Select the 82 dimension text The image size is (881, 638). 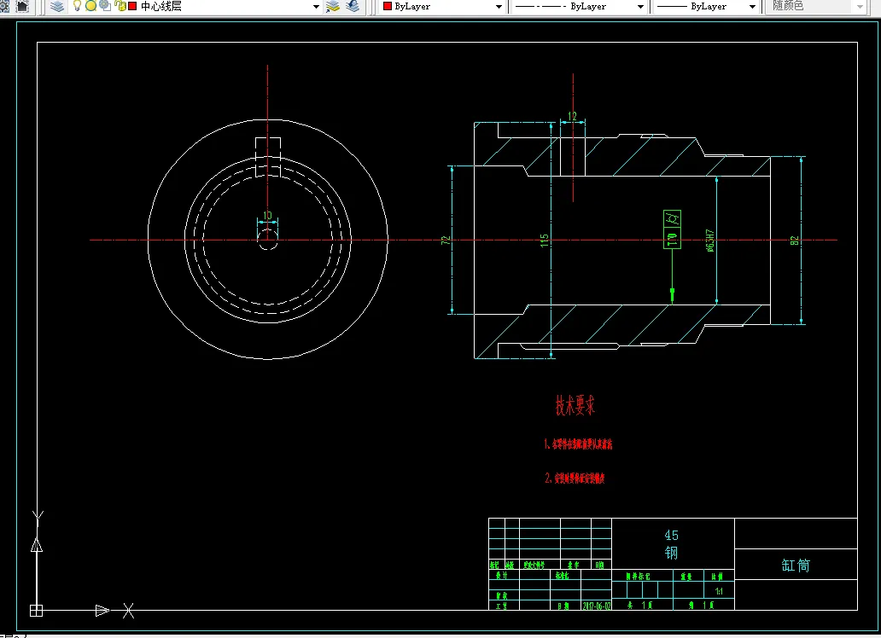coord(795,241)
